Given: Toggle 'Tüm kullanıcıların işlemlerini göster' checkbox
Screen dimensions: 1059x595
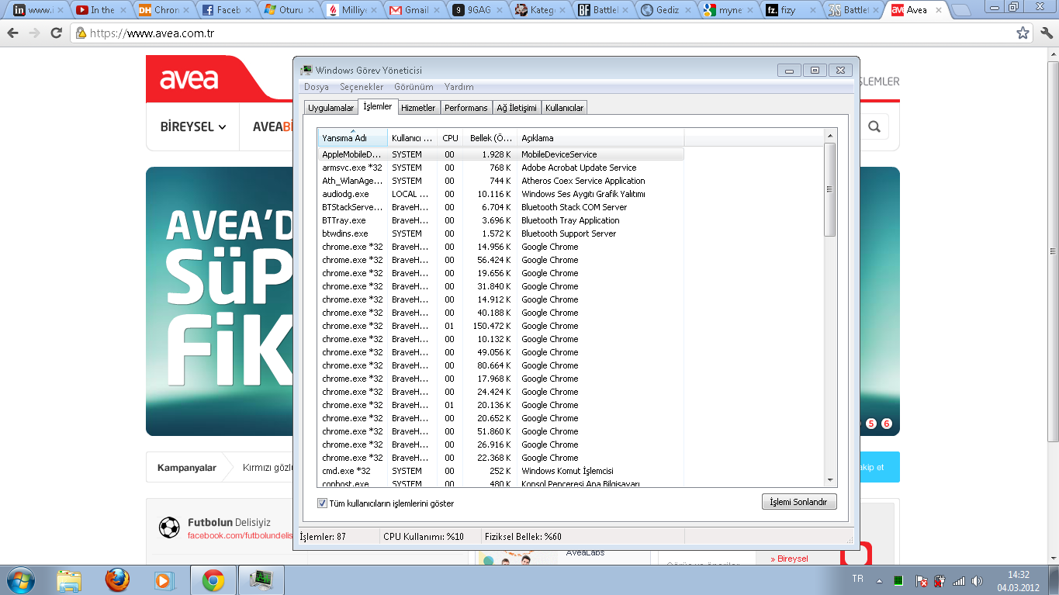Looking at the screenshot, I should (x=322, y=503).
